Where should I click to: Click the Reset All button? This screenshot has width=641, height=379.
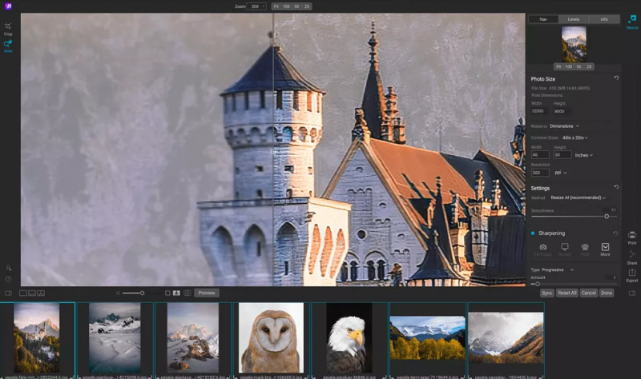click(567, 293)
